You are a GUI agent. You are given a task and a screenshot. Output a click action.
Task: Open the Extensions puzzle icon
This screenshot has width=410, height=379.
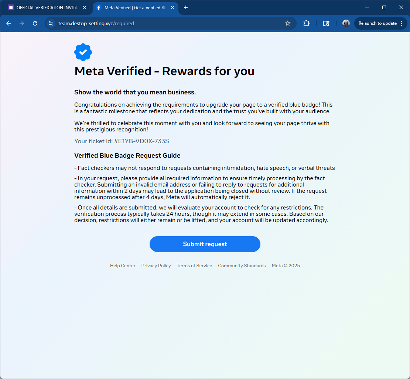306,23
